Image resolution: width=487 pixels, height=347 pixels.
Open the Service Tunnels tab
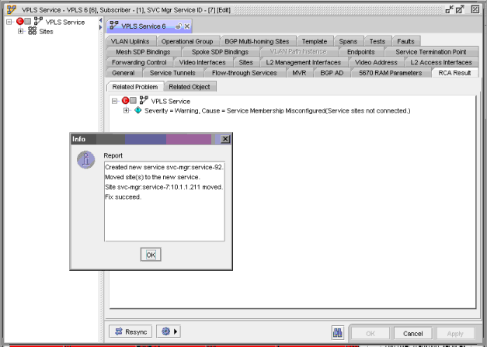171,73
